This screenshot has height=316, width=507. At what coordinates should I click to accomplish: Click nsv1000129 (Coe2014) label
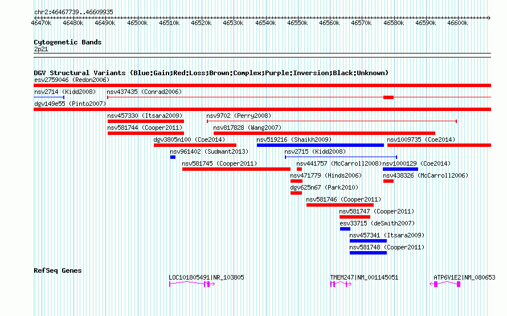(416, 163)
